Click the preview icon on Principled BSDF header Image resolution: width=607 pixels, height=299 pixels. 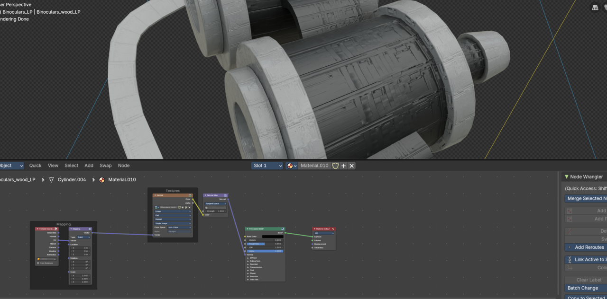point(283,229)
